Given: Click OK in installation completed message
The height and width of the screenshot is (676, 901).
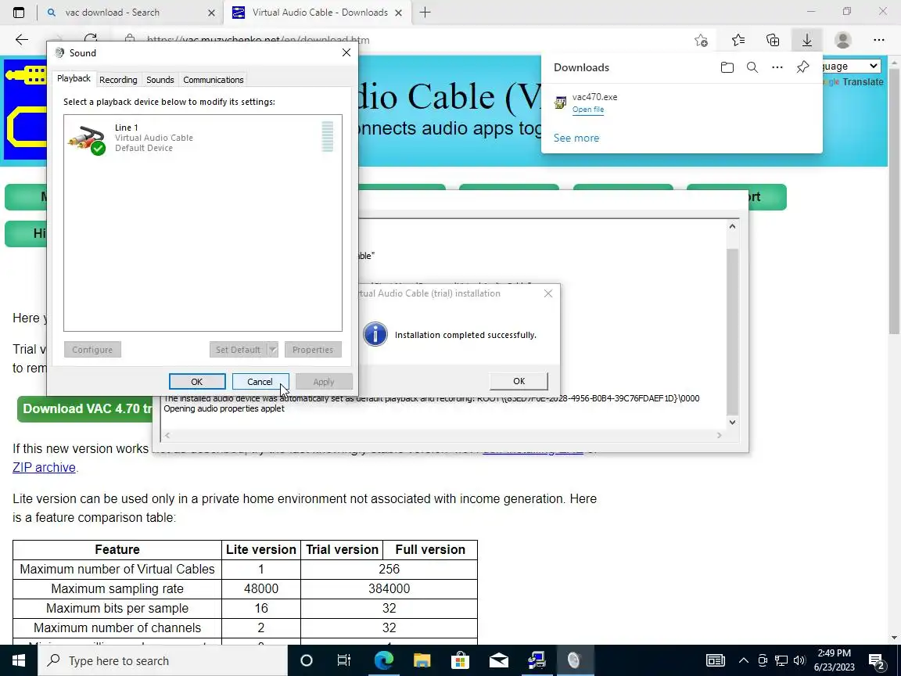Looking at the screenshot, I should pyautogui.click(x=519, y=381).
